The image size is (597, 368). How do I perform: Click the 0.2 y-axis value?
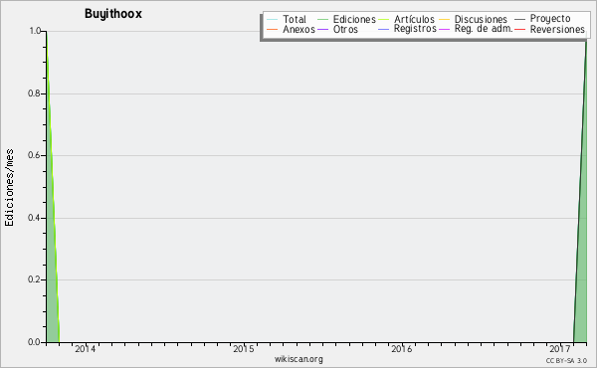34,279
